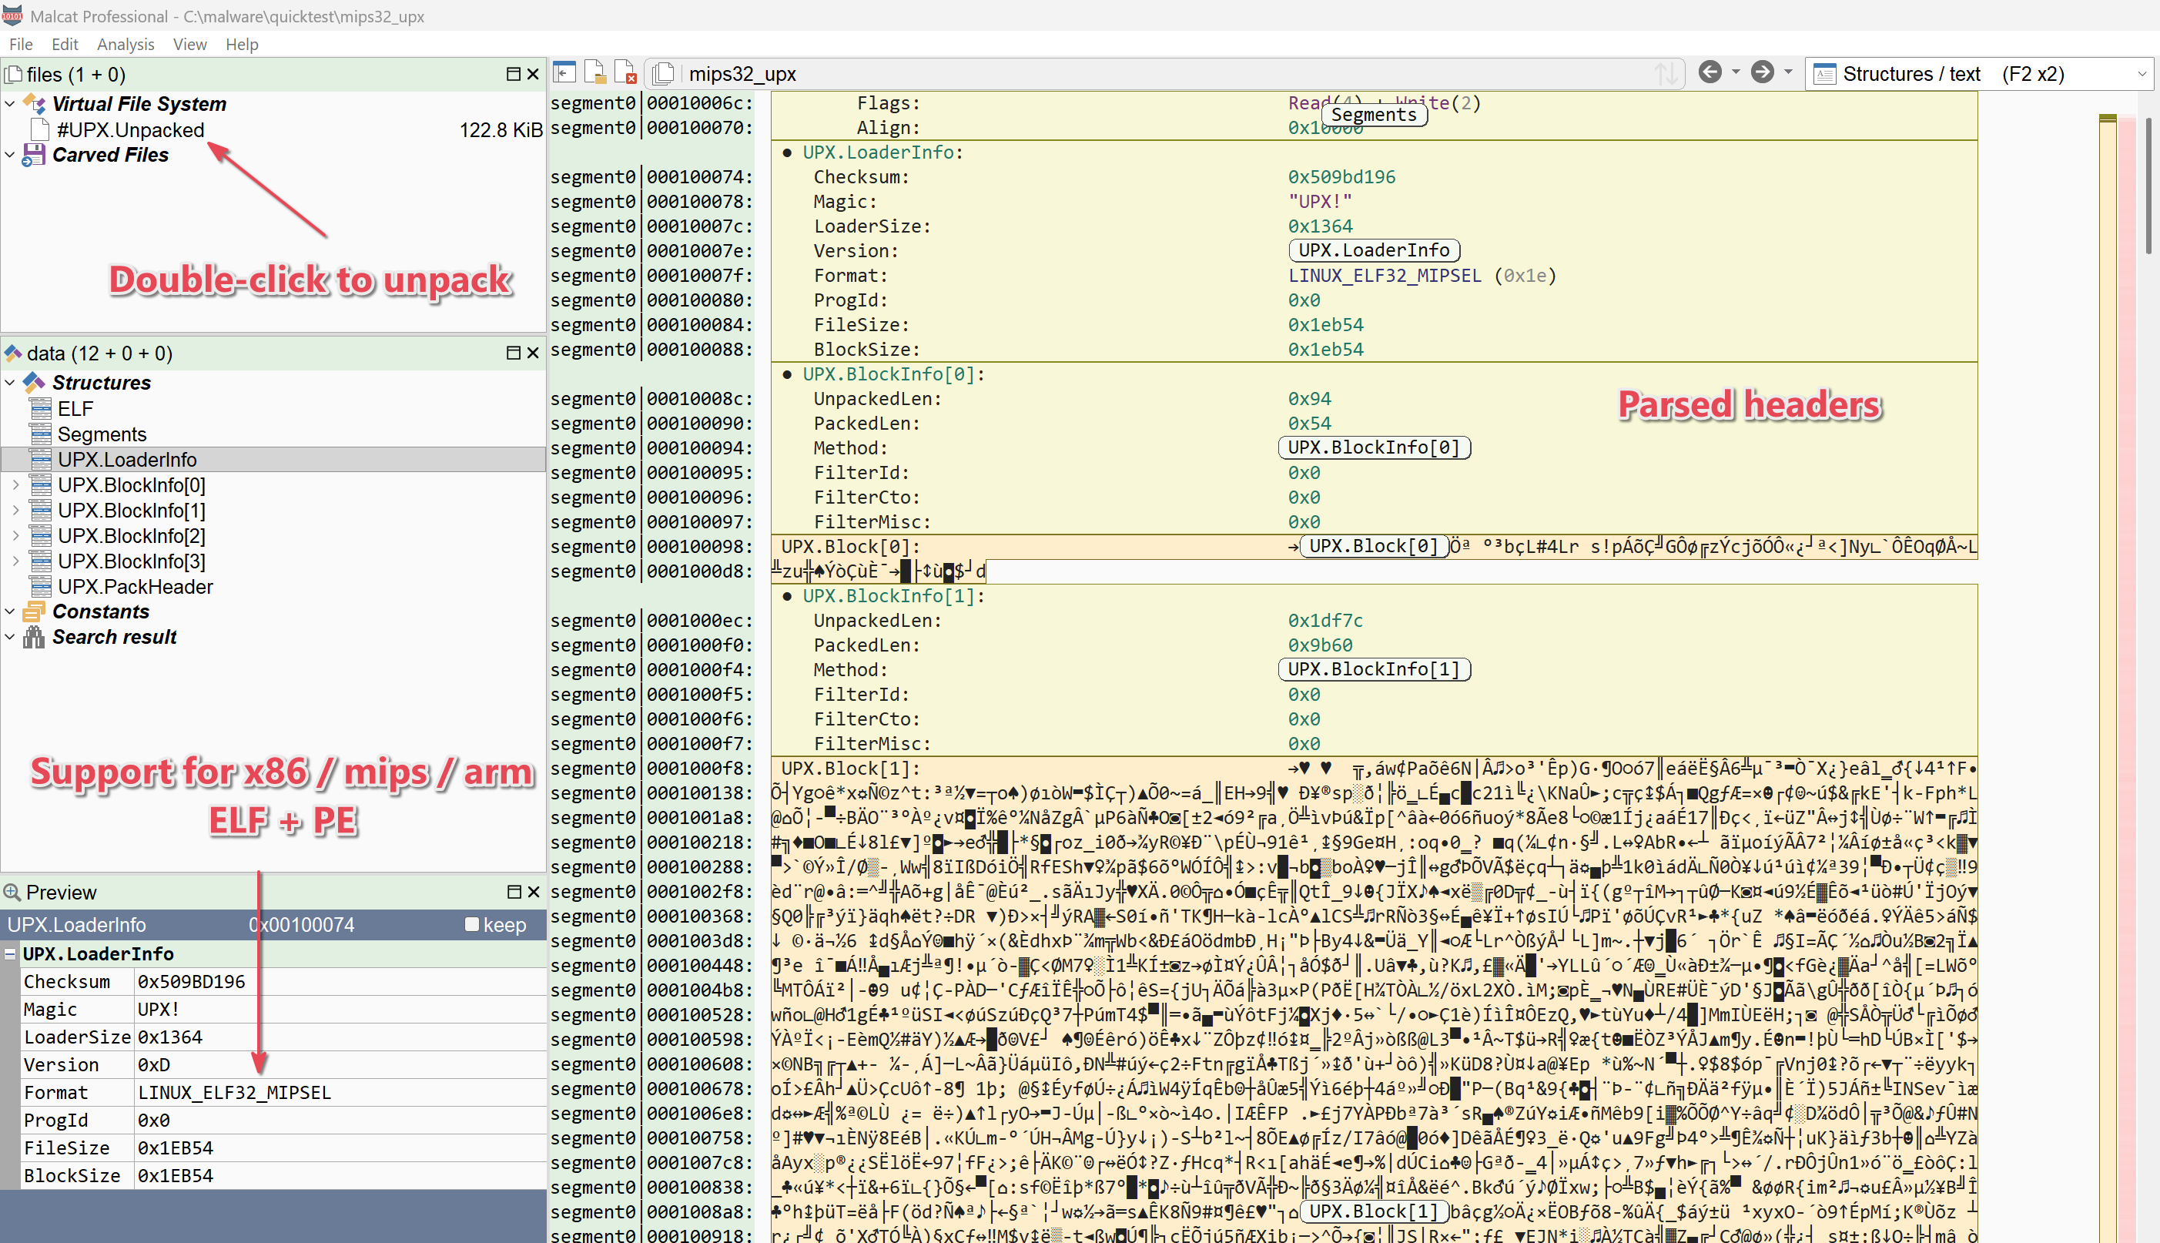Viewport: 2160px width, 1243px height.
Task: Click the Preview magnifier icon
Action: tap(12, 891)
